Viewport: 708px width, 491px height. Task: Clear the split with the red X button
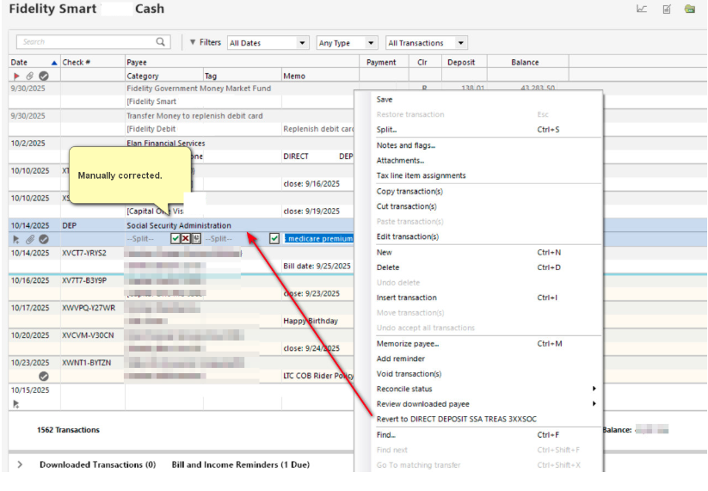[186, 238]
